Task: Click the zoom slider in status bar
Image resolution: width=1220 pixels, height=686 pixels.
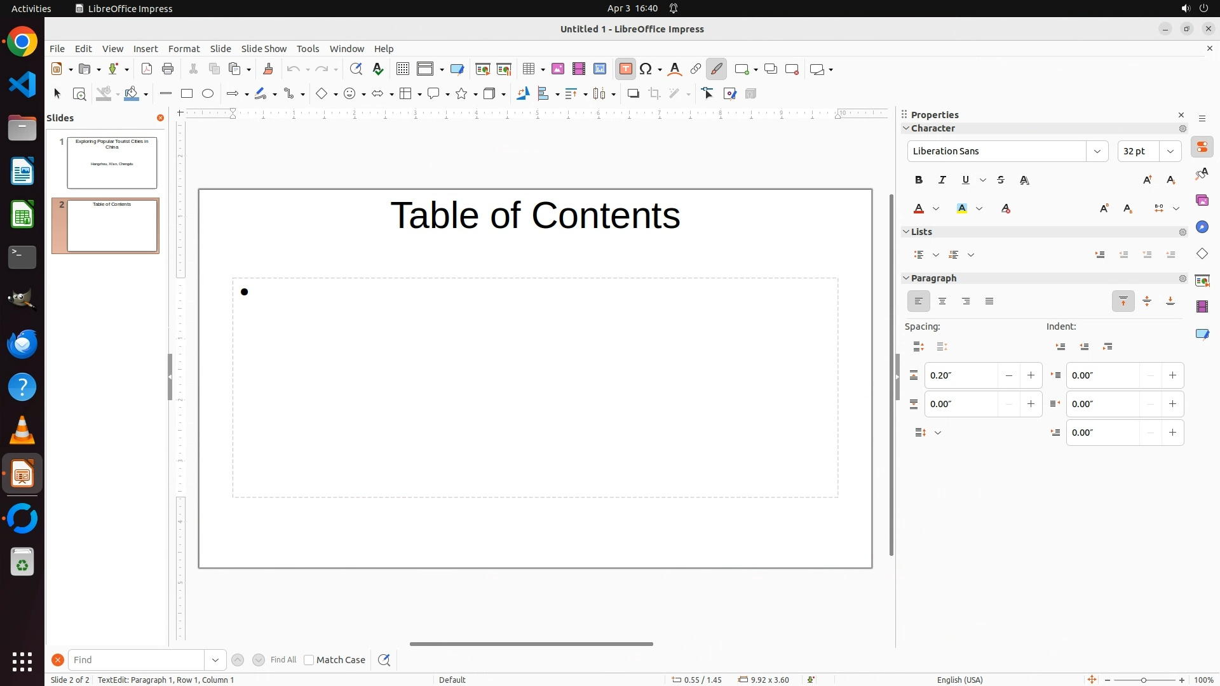Action: pyautogui.click(x=1144, y=680)
